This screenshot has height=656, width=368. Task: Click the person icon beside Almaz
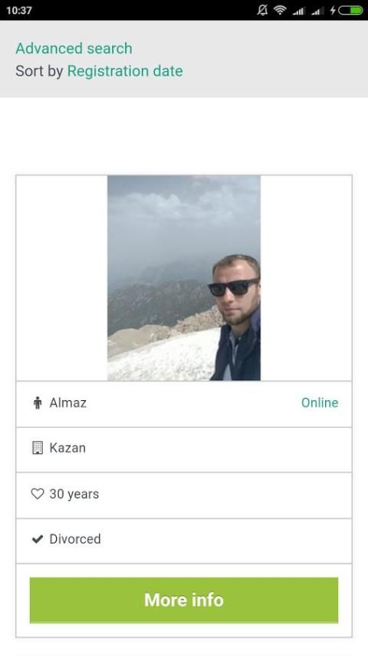[38, 403]
